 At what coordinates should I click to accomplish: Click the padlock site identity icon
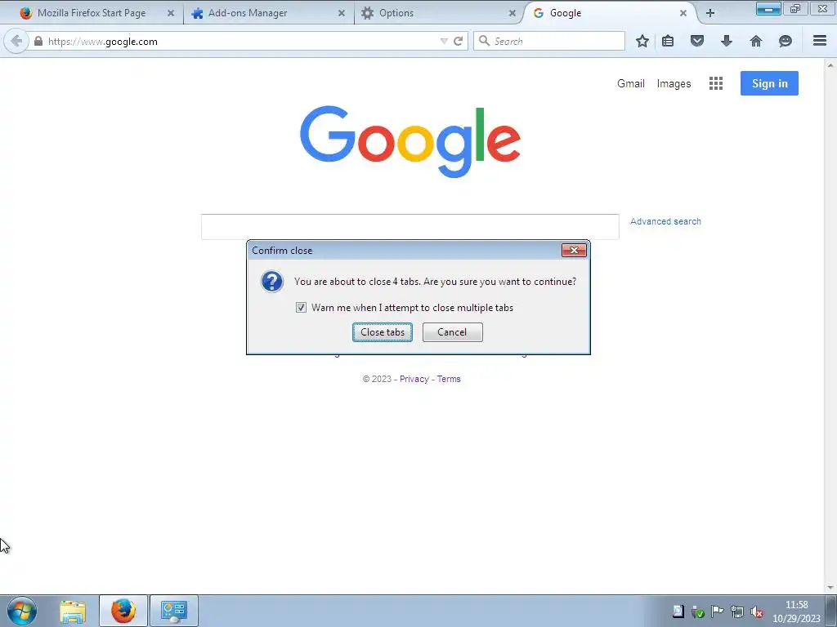pyautogui.click(x=38, y=41)
